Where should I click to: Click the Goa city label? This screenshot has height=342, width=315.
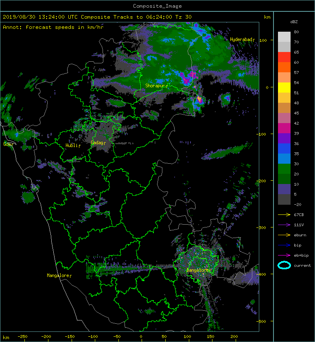pos(7,144)
